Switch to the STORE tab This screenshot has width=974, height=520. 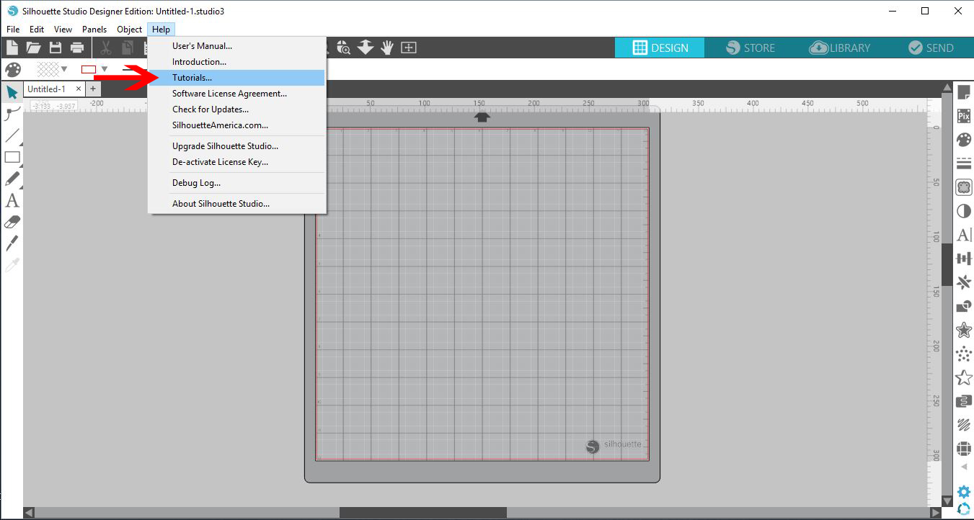click(750, 48)
